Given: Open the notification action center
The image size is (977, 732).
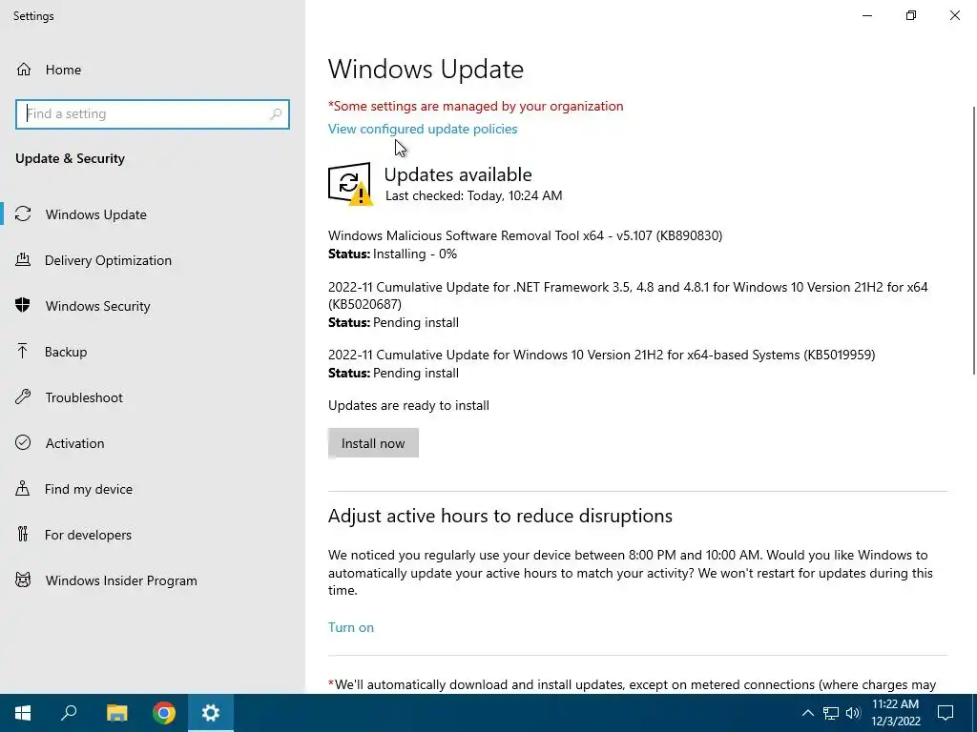Looking at the screenshot, I should click(x=946, y=713).
